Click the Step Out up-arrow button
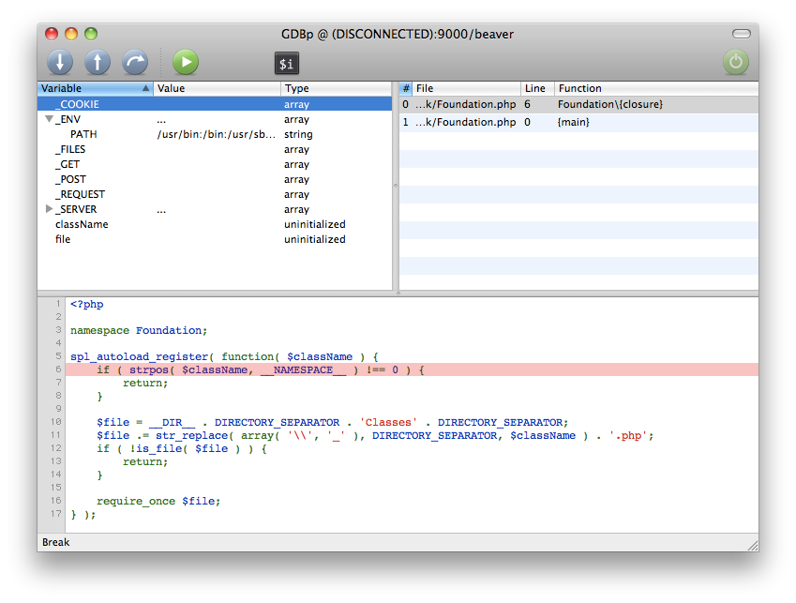The width and height of the screenshot is (796, 603). pyautogui.click(x=98, y=63)
